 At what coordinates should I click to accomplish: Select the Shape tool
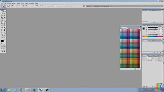point(5,32)
